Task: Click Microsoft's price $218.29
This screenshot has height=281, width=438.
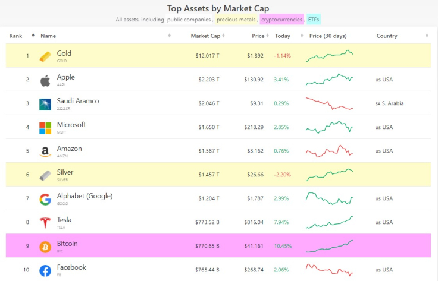Action: tap(254, 127)
